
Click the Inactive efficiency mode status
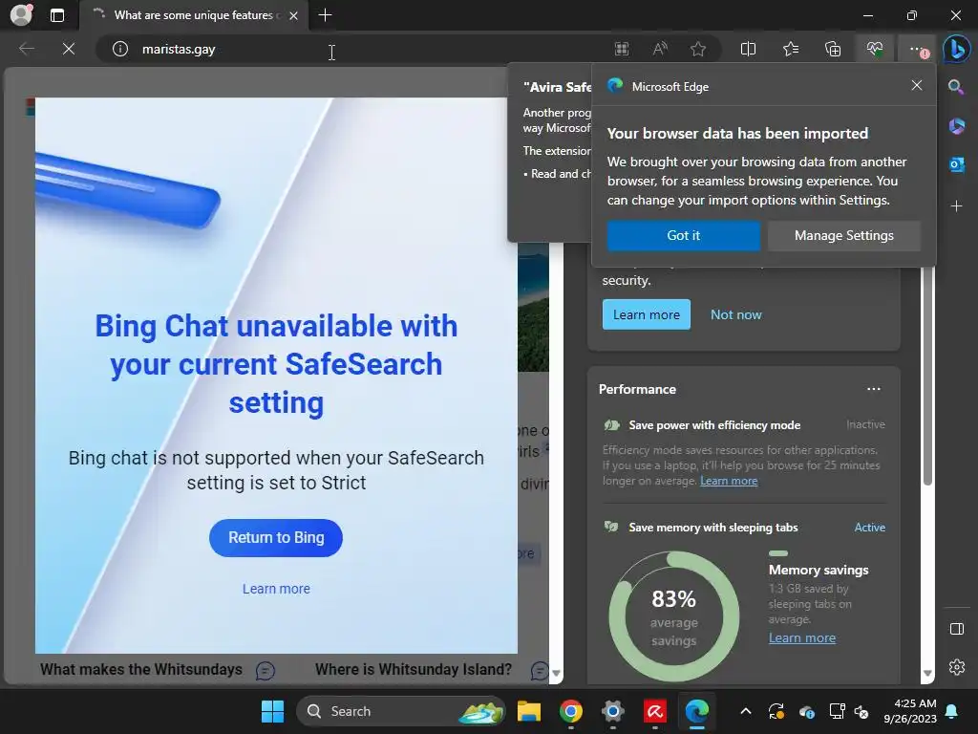(x=865, y=424)
